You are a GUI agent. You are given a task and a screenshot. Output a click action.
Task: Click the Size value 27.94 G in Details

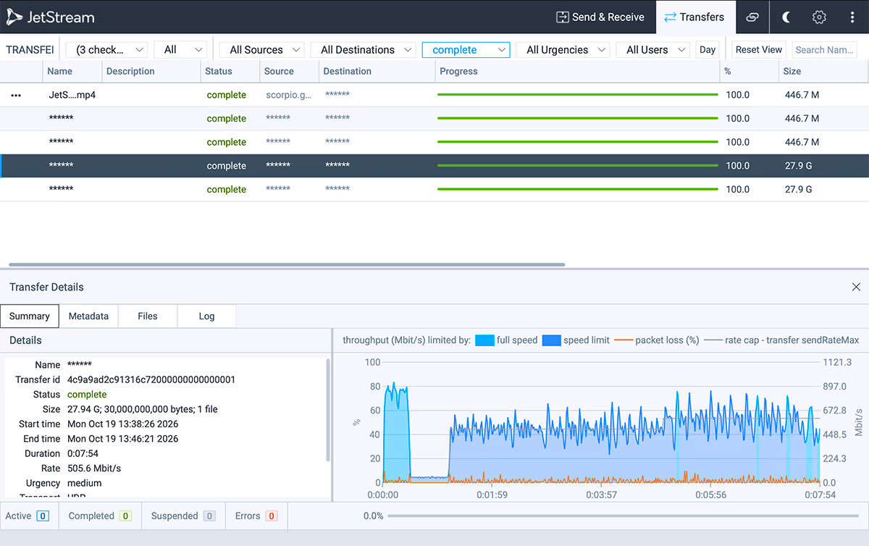point(143,409)
